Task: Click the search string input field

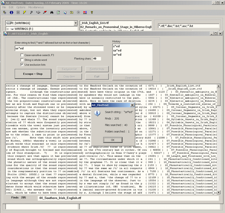Action: point(59,49)
